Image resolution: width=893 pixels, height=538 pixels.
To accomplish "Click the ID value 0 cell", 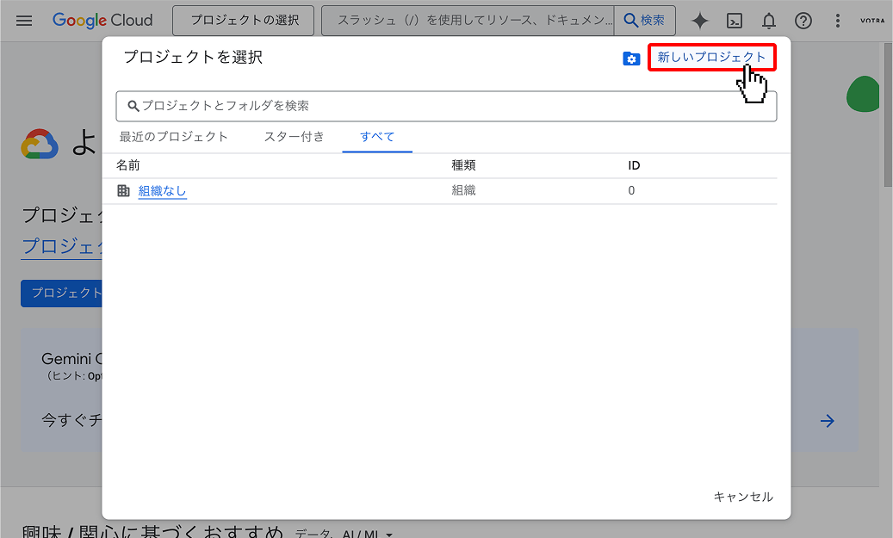I will (631, 191).
